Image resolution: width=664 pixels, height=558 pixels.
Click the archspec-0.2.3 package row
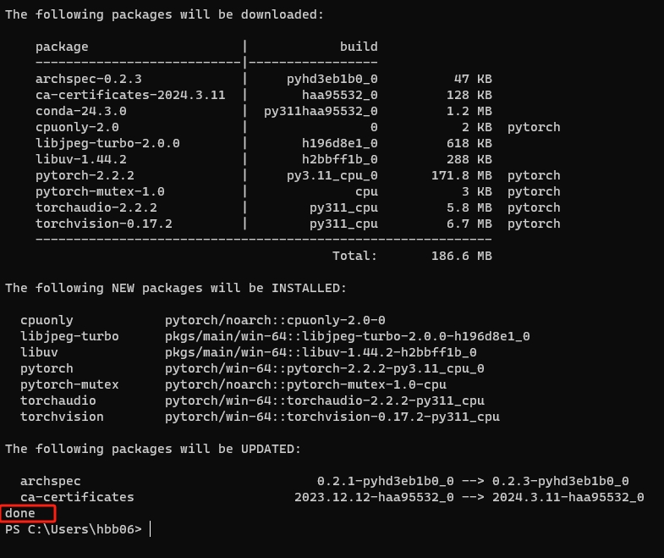point(263,79)
